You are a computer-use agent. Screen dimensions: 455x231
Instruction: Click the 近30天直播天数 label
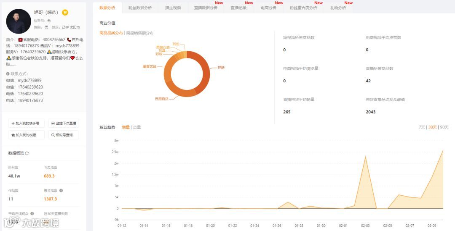[x=56, y=214]
